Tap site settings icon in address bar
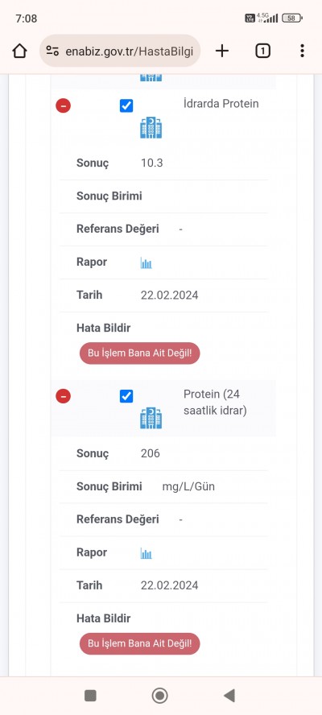 click(53, 51)
